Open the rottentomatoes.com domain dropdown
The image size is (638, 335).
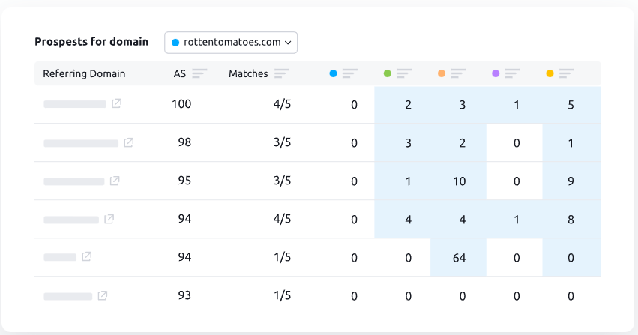coord(231,43)
